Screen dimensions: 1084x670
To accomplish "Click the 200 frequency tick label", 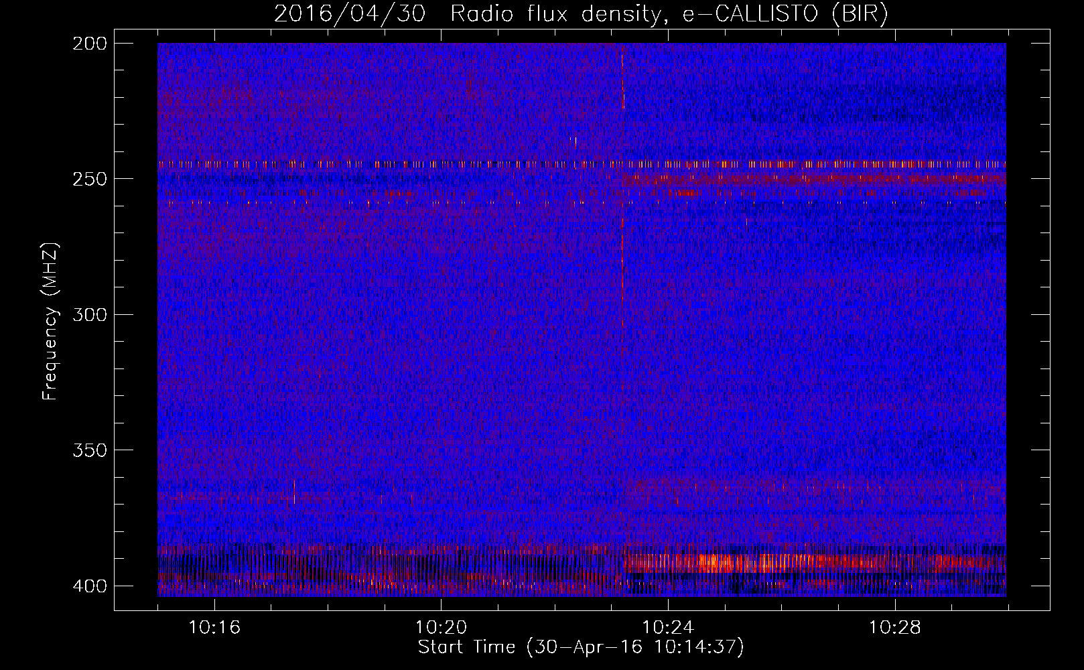I will point(89,44).
